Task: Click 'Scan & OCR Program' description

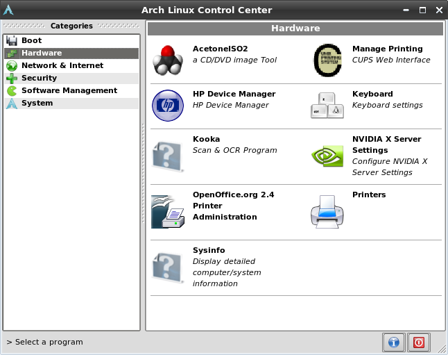Action: point(235,151)
